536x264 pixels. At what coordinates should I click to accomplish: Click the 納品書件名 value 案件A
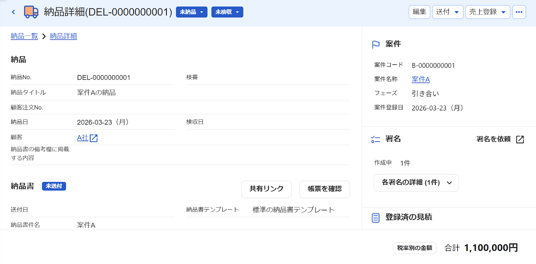click(x=86, y=225)
